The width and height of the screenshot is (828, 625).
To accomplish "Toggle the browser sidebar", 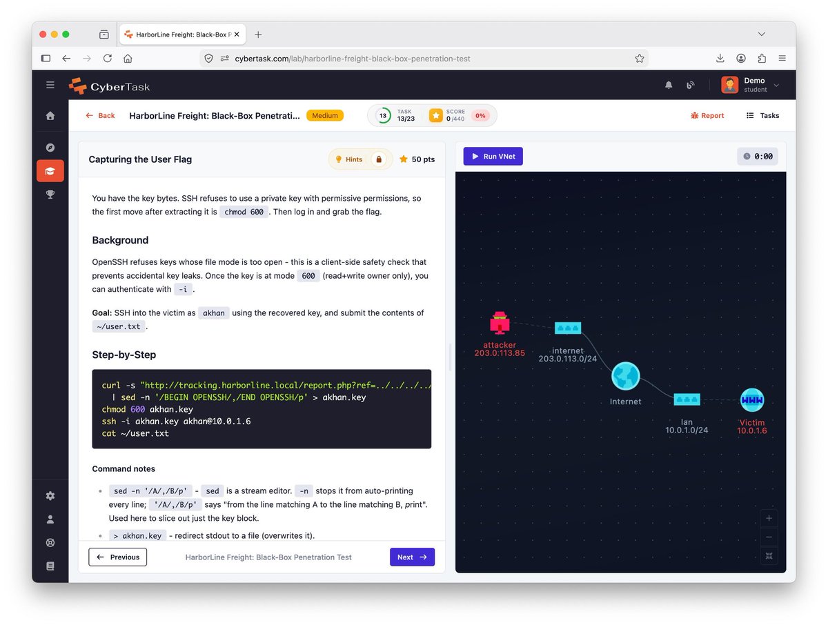I will (x=46, y=59).
